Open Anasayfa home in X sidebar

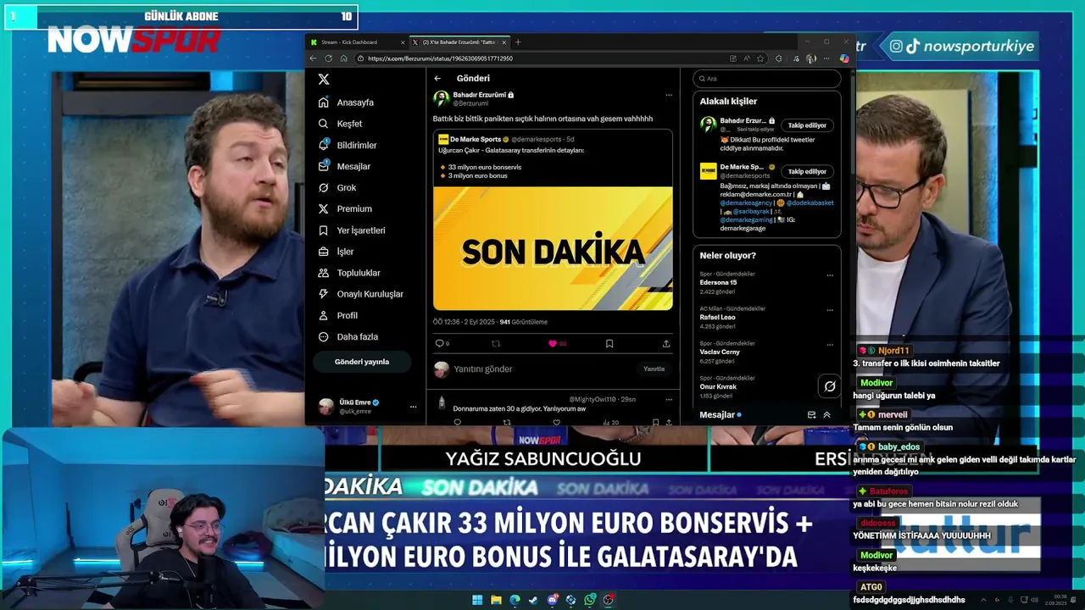[346, 103]
